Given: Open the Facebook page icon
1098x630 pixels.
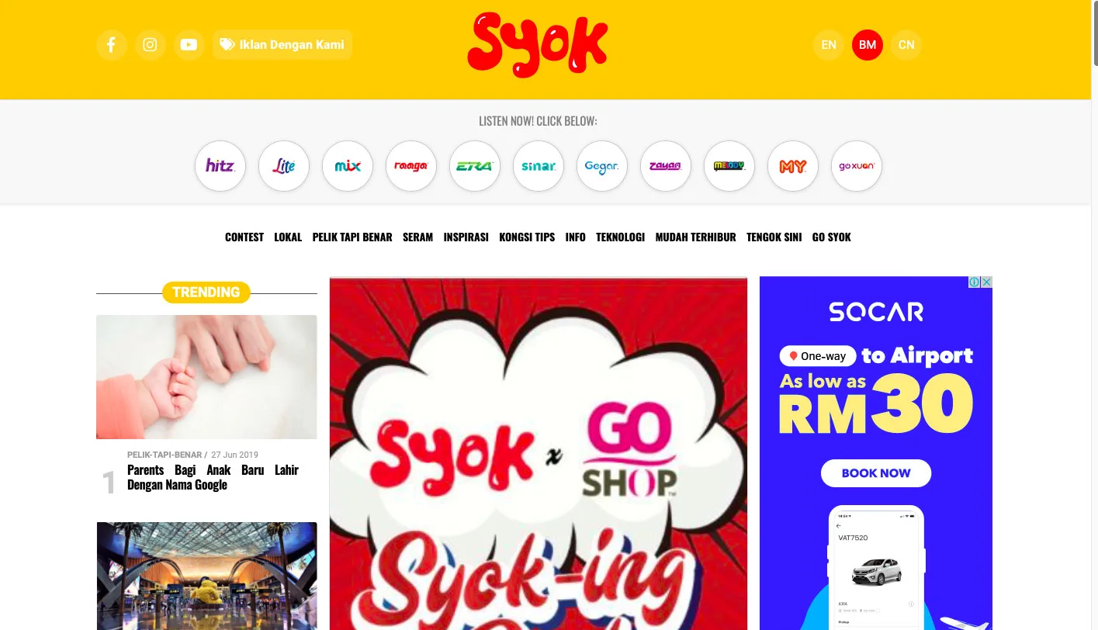Looking at the screenshot, I should [x=112, y=45].
